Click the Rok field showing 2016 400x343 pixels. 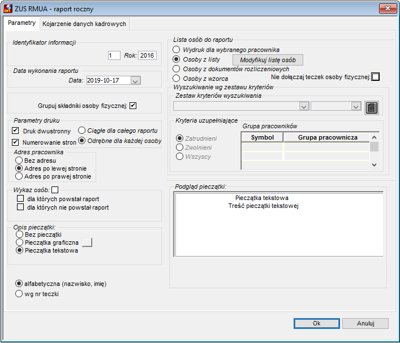147,55
